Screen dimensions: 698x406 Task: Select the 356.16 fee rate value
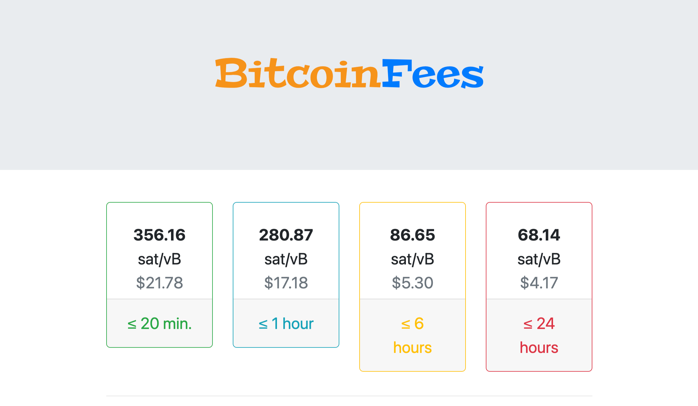[160, 235]
